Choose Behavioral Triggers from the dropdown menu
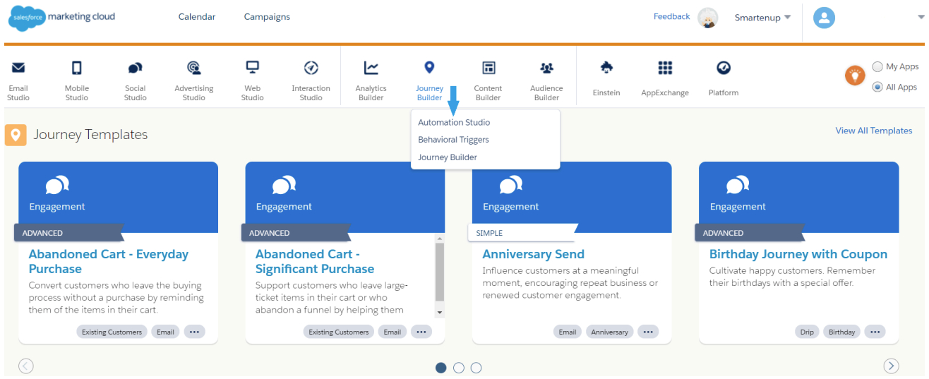This screenshot has width=929, height=379. pyautogui.click(x=453, y=140)
